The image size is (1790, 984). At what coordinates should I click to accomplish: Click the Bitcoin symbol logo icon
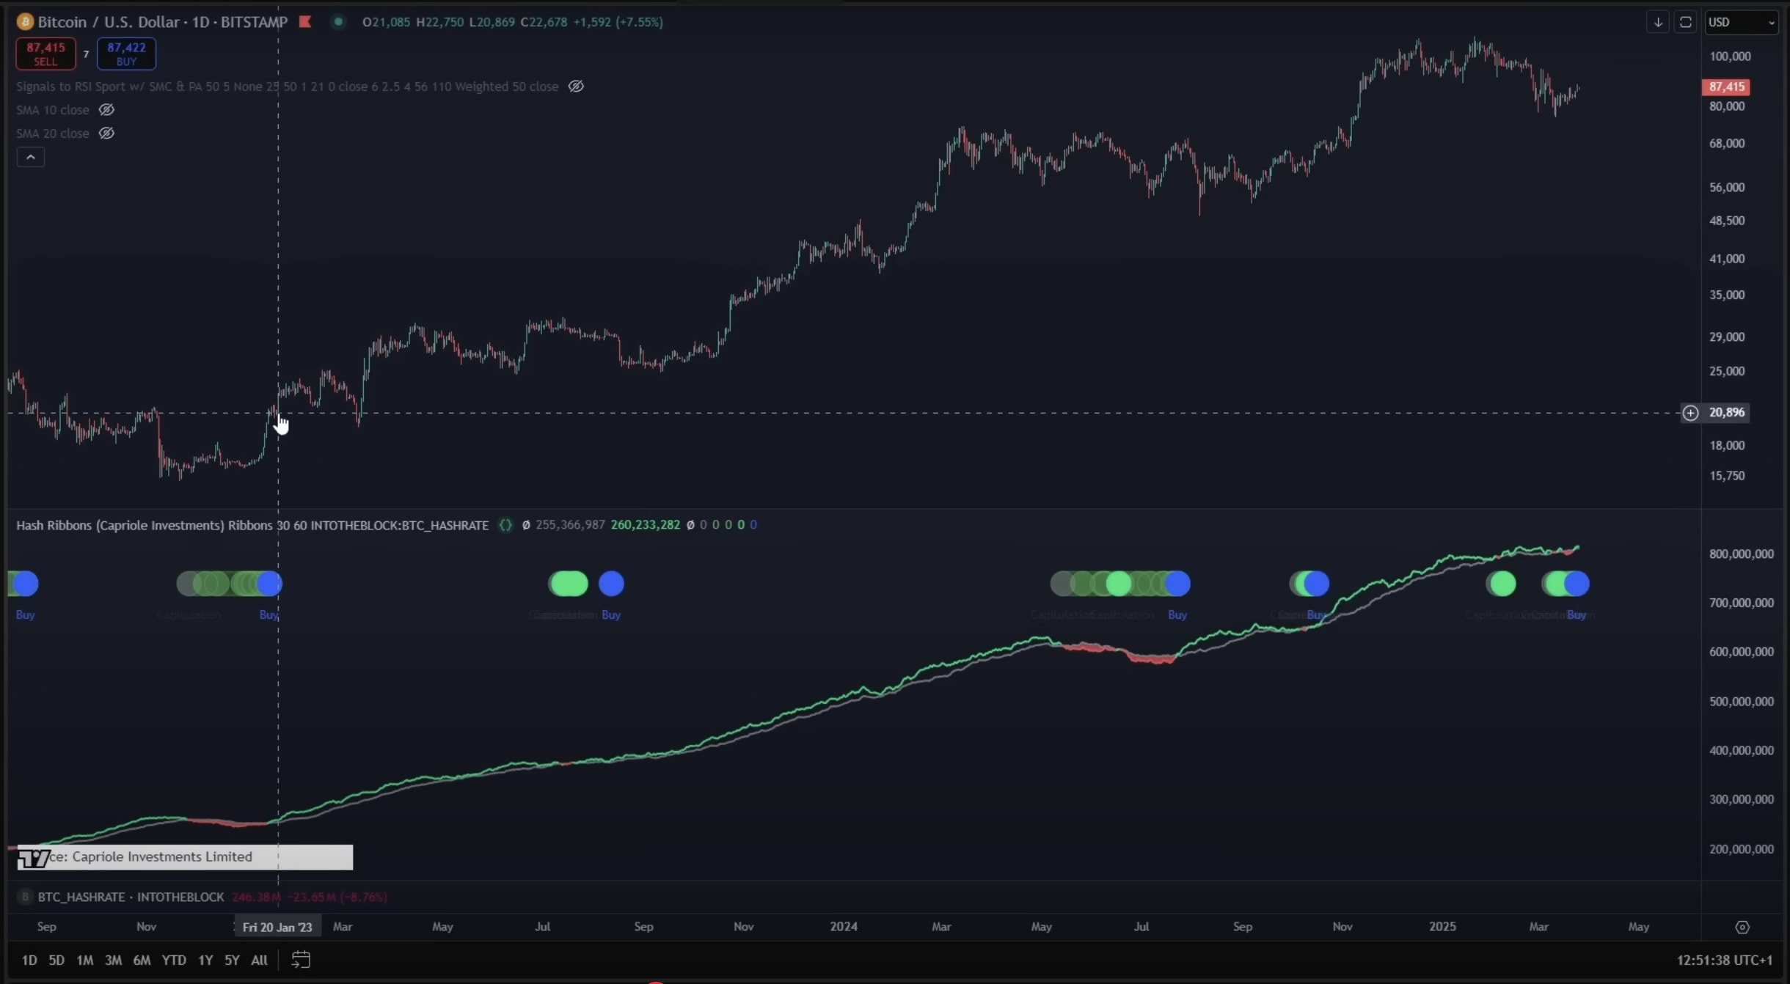(x=25, y=22)
